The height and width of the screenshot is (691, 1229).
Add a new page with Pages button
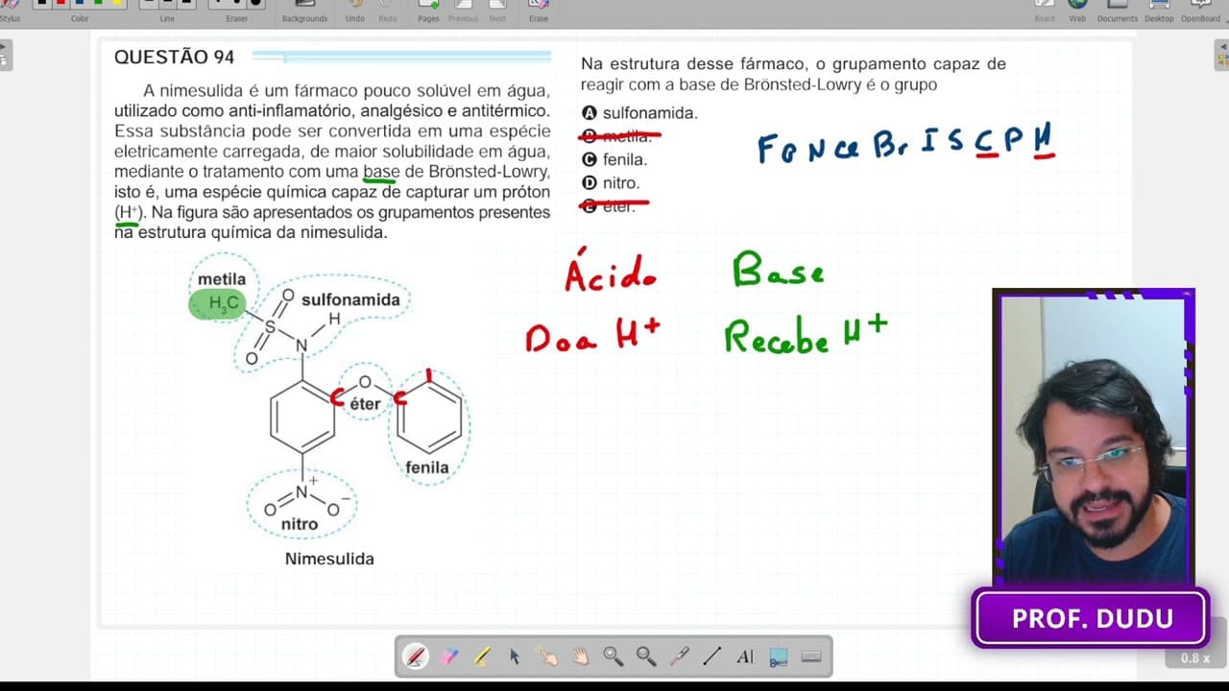(428, 10)
